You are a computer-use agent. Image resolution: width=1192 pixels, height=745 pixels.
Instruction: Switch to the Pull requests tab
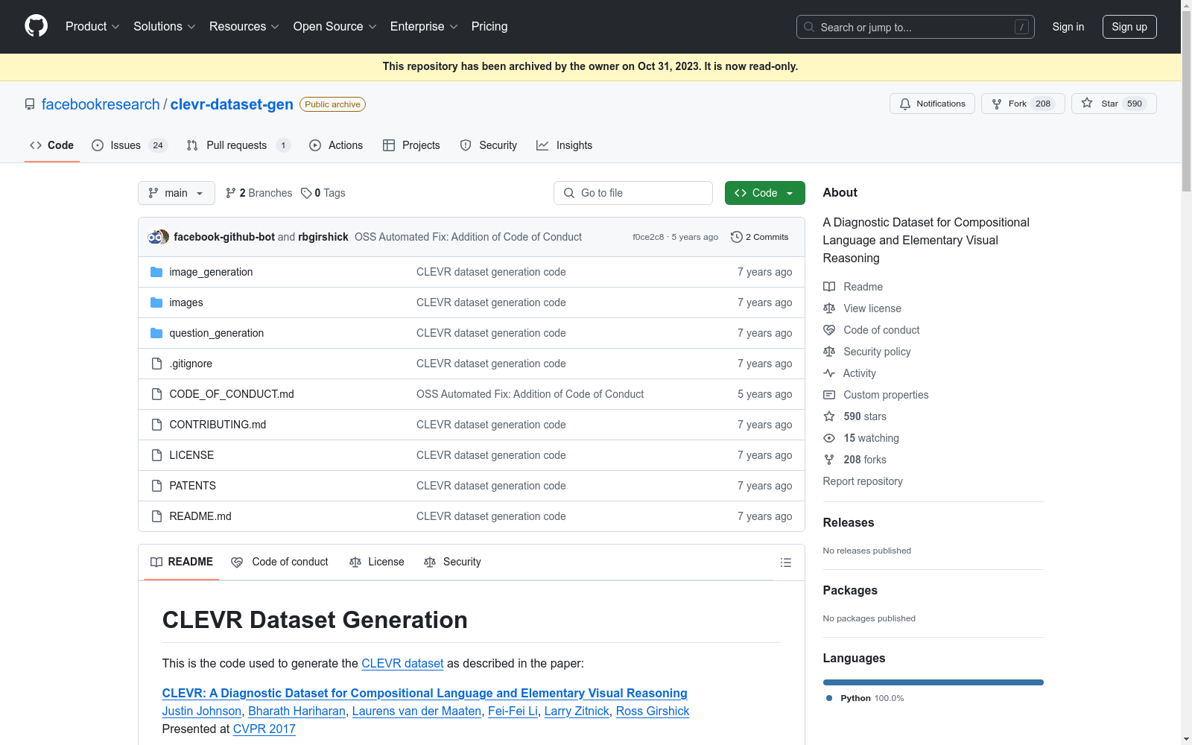coord(238,145)
